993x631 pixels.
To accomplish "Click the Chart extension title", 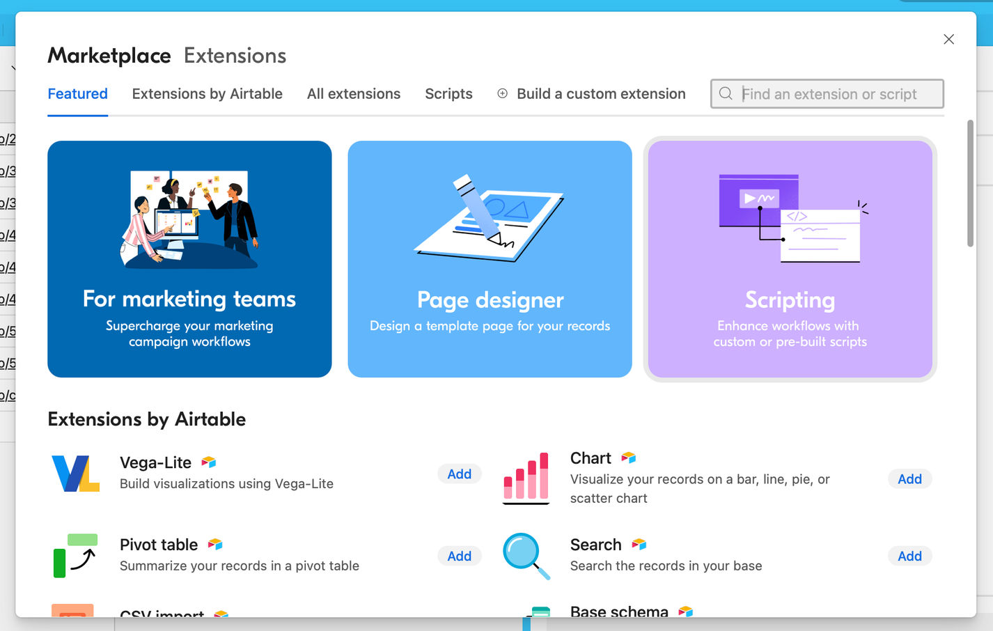I will tap(591, 458).
